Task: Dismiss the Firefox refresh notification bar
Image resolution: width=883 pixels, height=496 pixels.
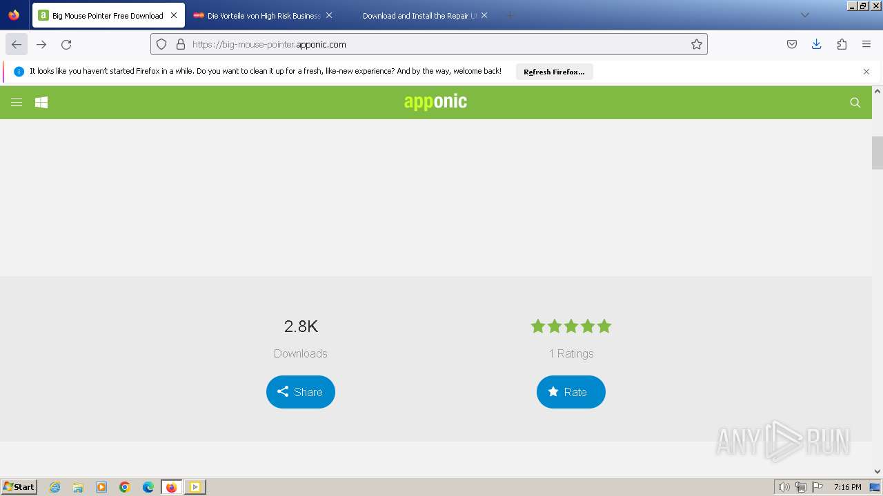Action: [x=866, y=72]
